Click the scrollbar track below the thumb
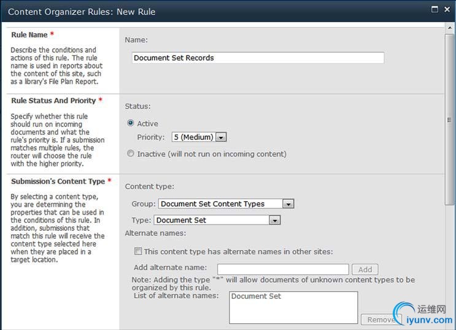456x330 pixels. pyautogui.click(x=450, y=264)
